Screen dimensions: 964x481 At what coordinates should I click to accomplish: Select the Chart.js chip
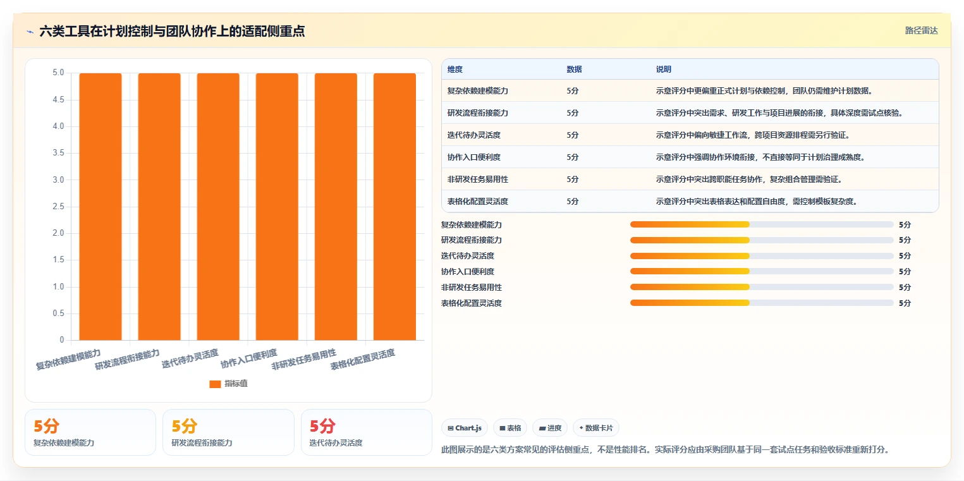(x=465, y=428)
